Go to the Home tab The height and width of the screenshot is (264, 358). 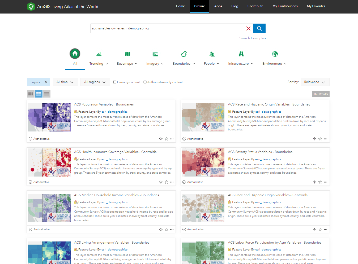180,6
